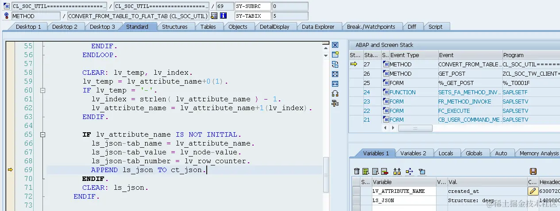Collapse the IF block at line 65

[43, 134]
